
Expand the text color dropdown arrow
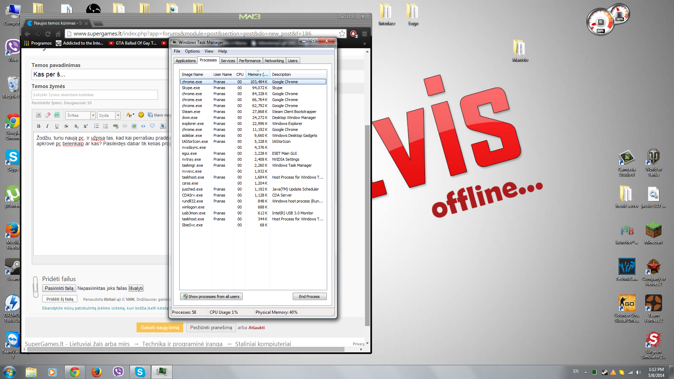click(134, 114)
